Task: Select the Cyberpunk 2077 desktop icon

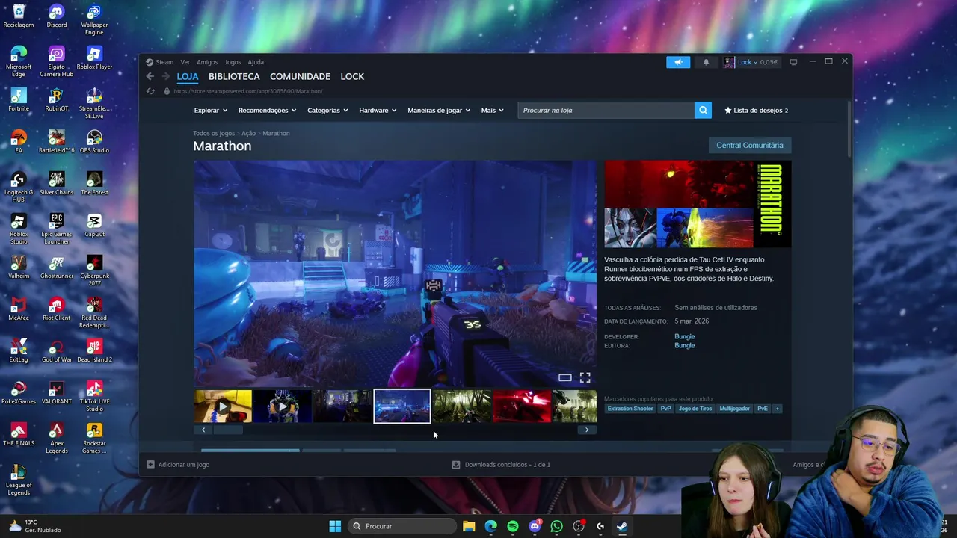Action: tap(94, 270)
